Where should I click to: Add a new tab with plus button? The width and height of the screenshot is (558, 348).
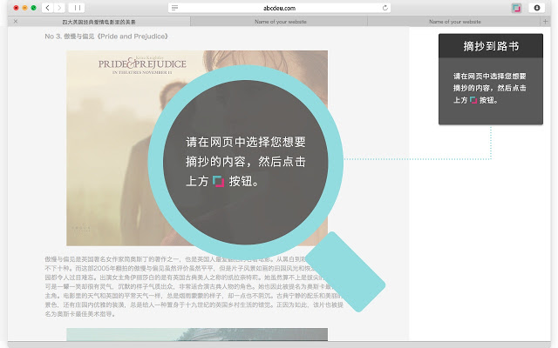pos(545,22)
